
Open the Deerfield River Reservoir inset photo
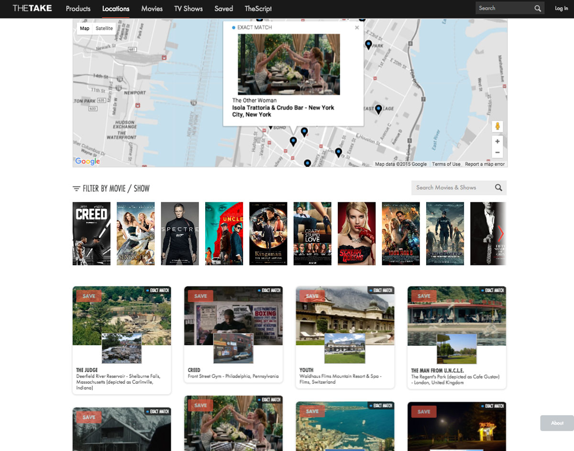(x=121, y=348)
